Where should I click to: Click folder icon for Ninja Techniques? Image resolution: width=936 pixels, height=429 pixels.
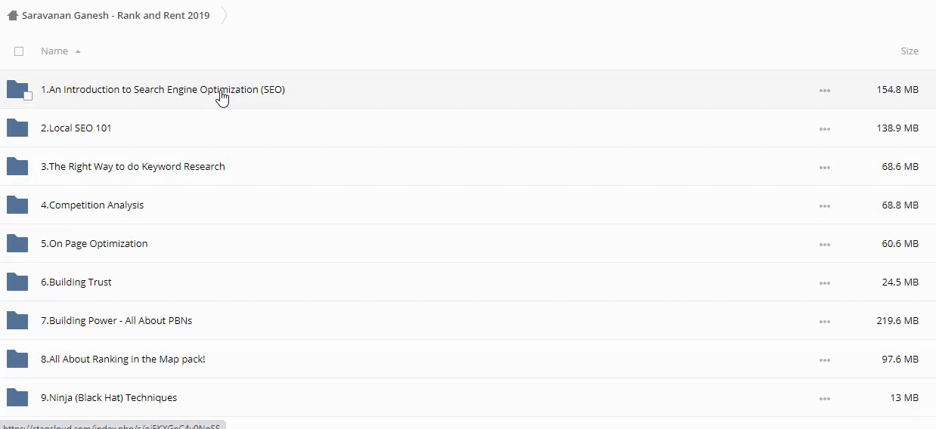pyautogui.click(x=17, y=397)
